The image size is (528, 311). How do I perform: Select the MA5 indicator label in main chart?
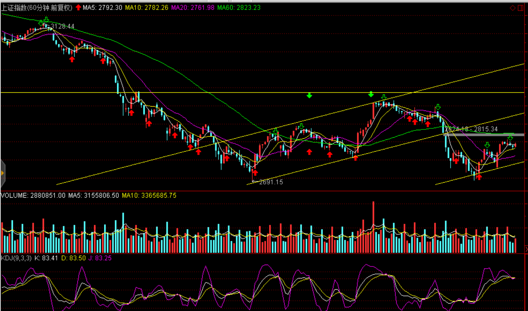[103, 7]
